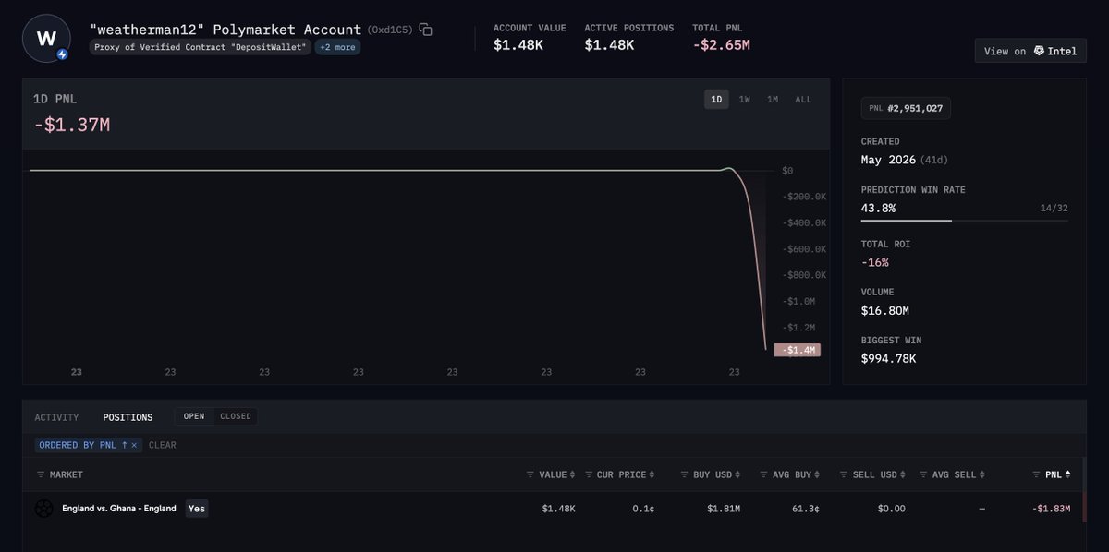Sort by AVG SELL using its sort arrows

(981, 474)
